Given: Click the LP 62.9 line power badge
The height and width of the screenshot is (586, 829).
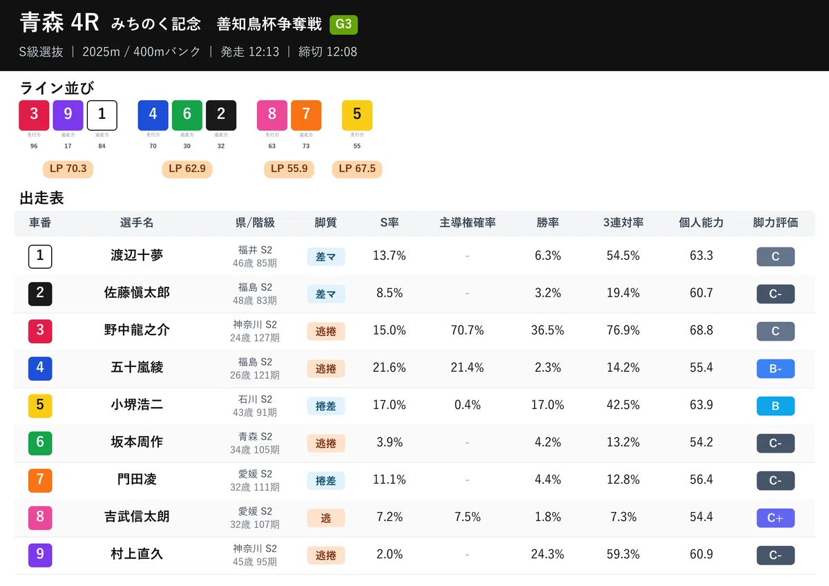Looking at the screenshot, I should tap(187, 169).
